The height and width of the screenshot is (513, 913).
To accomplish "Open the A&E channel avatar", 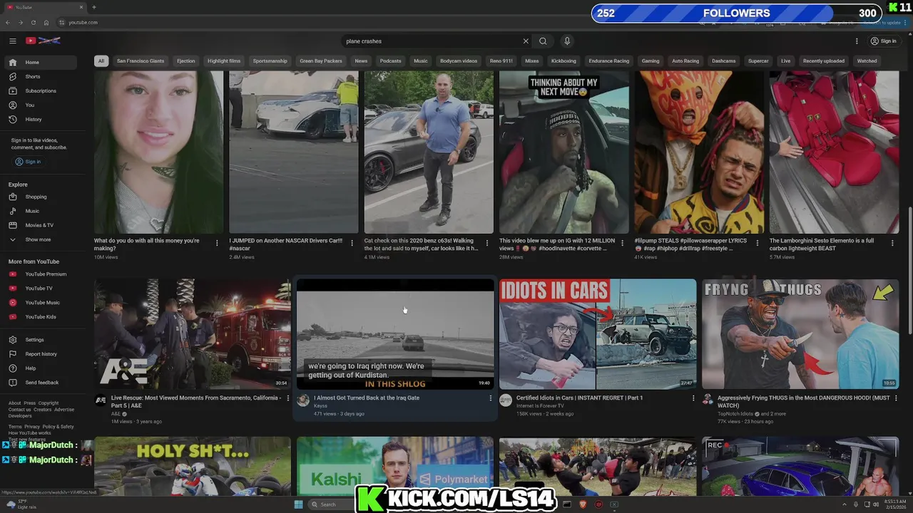I will coord(101,400).
